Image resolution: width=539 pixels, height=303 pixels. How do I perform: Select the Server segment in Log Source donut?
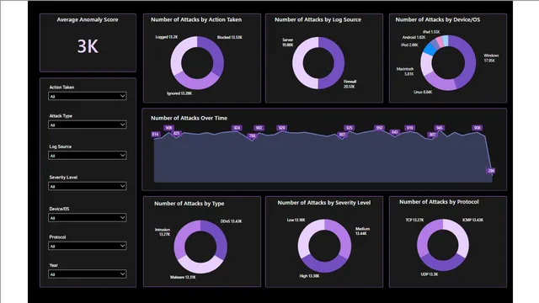[x=299, y=63]
